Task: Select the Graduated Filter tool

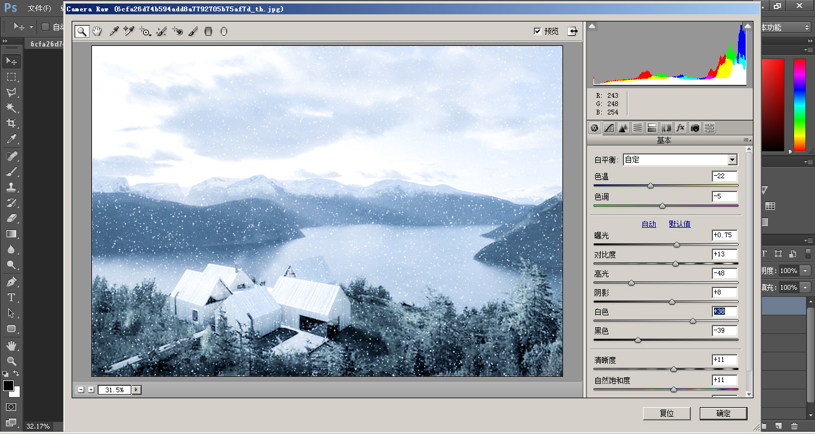Action: 208,31
